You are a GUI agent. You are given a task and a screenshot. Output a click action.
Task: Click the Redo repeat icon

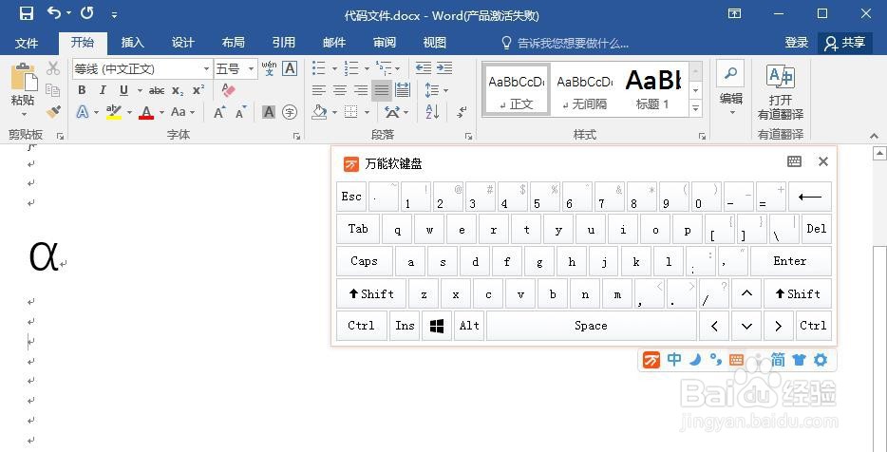tap(86, 12)
